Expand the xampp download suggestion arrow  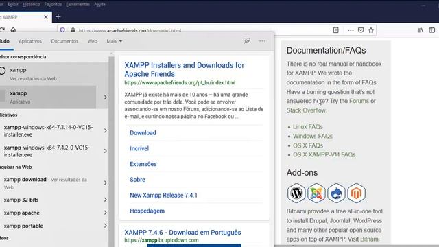coord(105,183)
